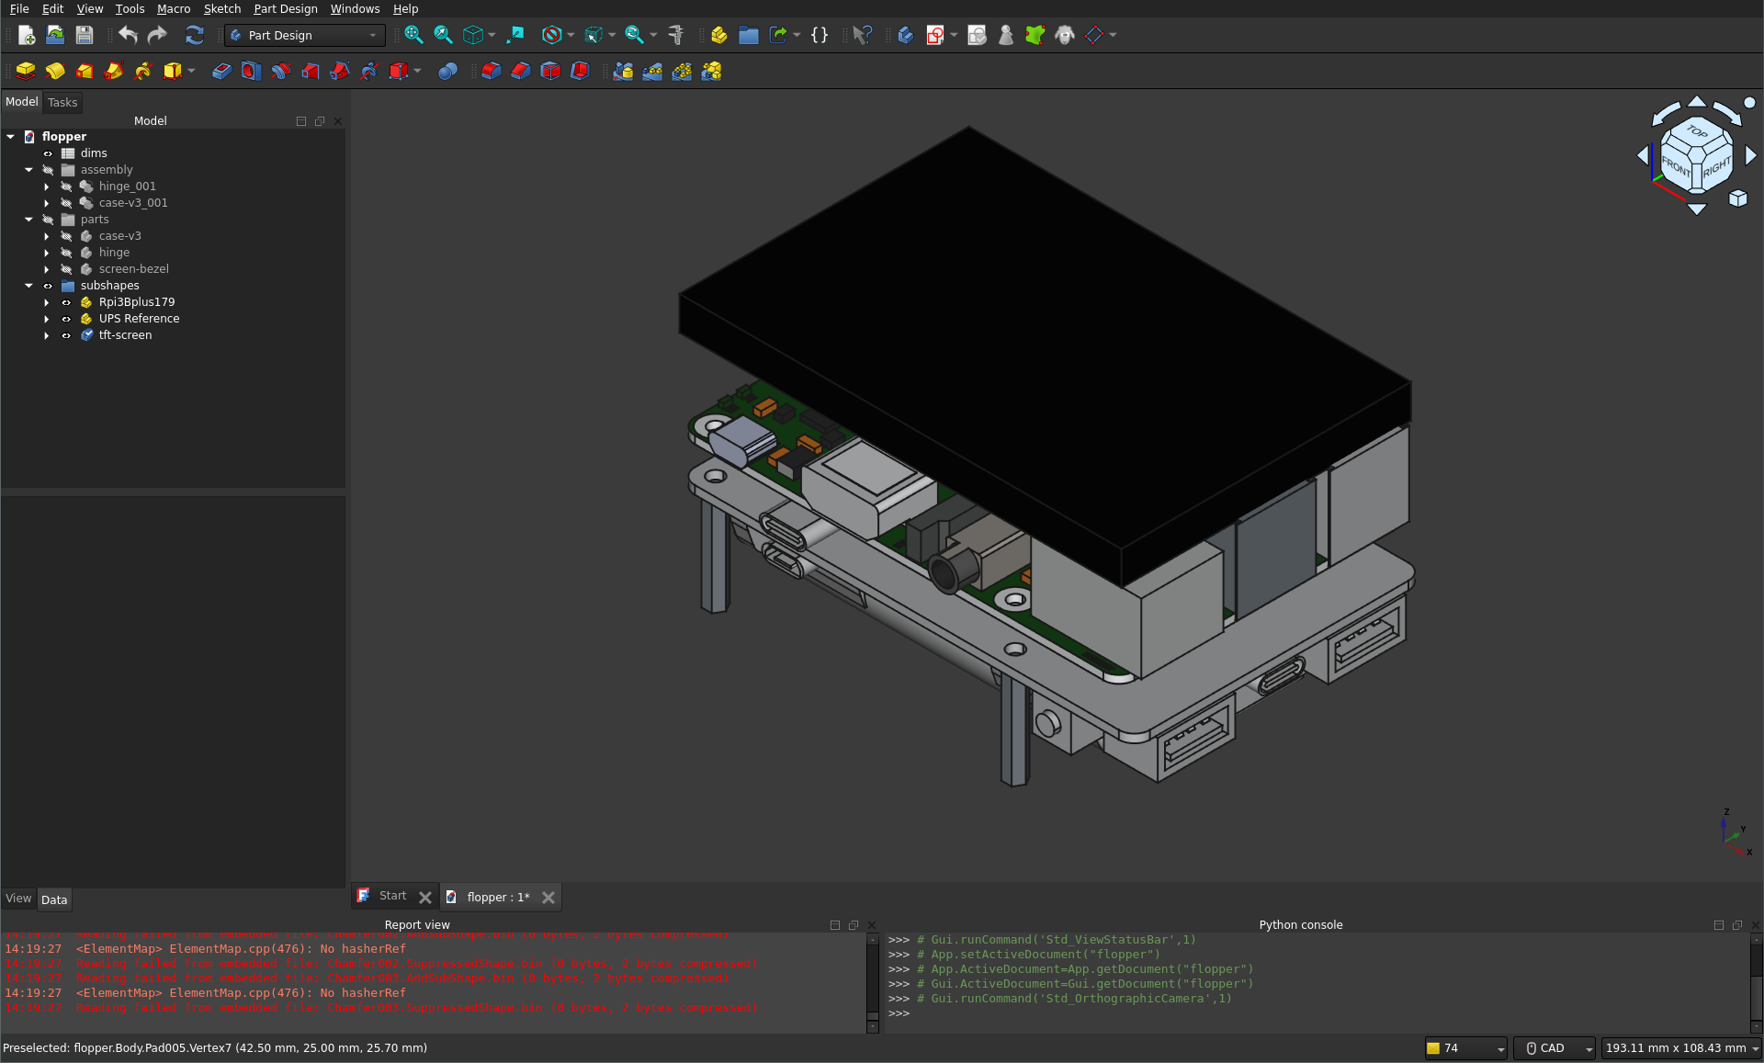Hide the UPS Reference object
This screenshot has width=1764, height=1063.
coord(66,319)
